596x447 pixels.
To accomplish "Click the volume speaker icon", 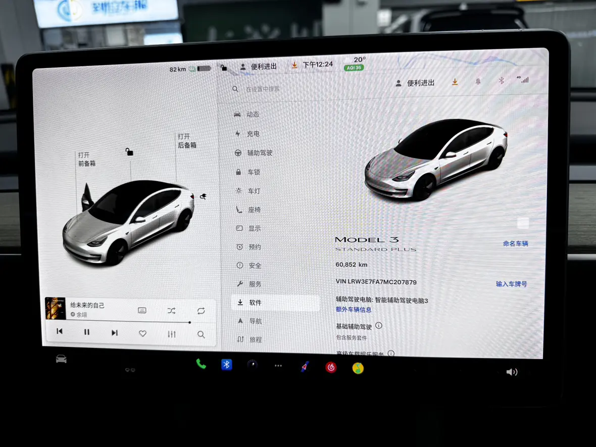I will click(512, 372).
